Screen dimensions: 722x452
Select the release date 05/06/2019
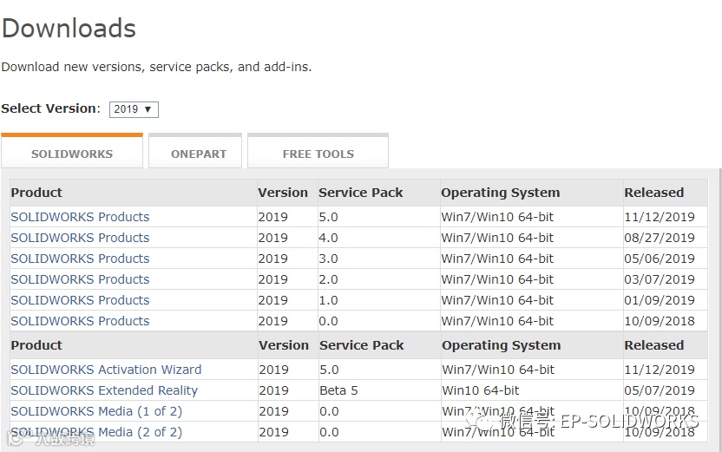(660, 259)
